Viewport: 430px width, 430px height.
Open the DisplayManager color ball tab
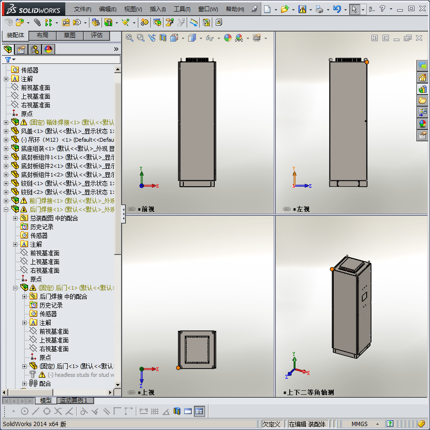click(x=48, y=49)
